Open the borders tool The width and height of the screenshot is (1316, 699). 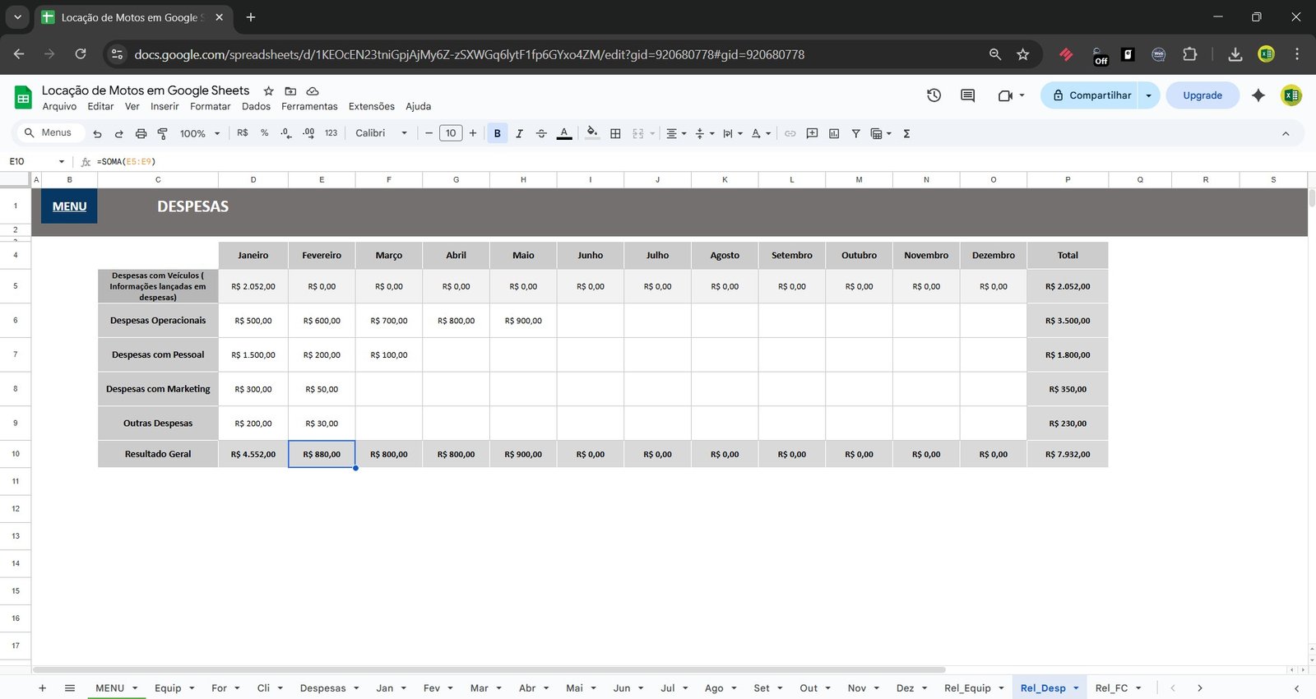pos(615,133)
